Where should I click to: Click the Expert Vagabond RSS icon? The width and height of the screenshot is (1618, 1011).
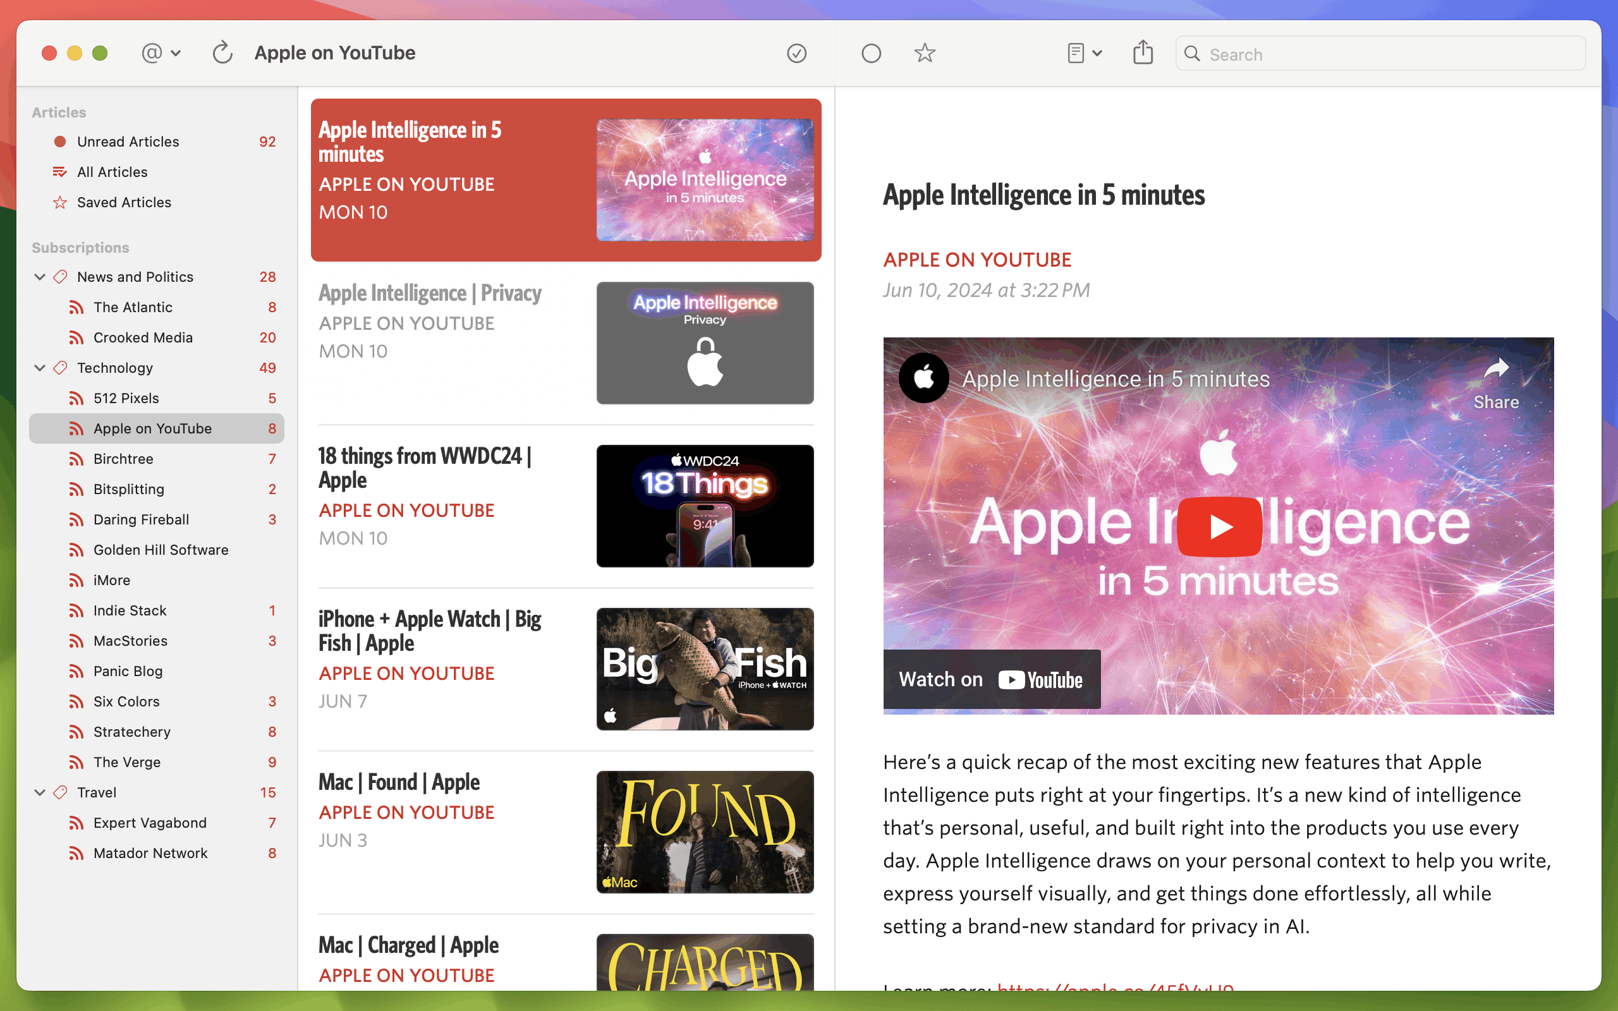76,823
